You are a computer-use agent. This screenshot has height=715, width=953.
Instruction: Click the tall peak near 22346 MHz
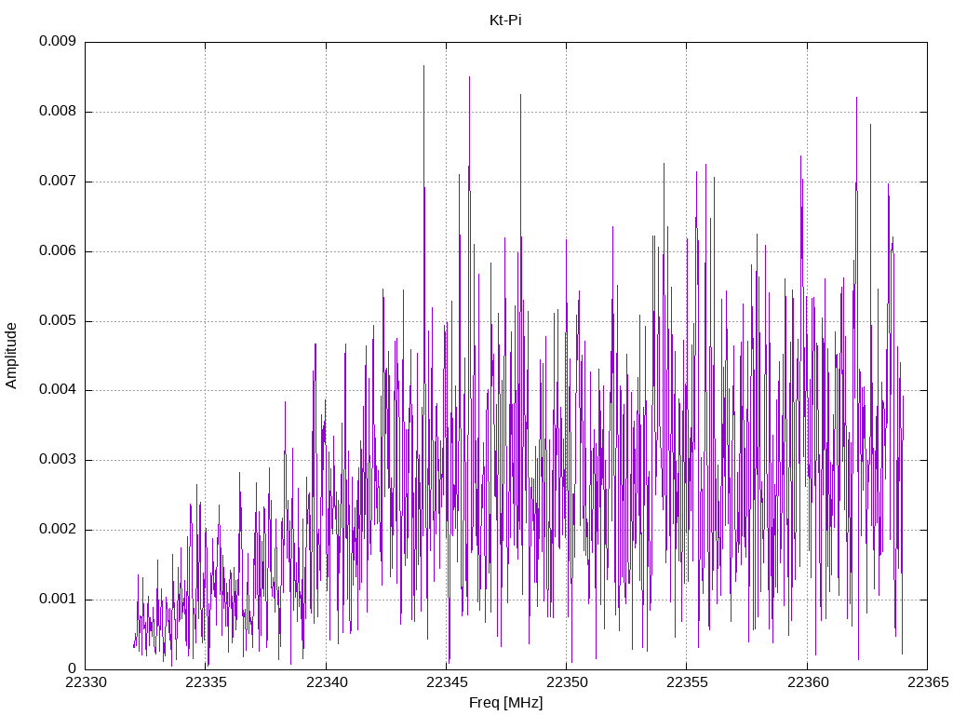(469, 78)
